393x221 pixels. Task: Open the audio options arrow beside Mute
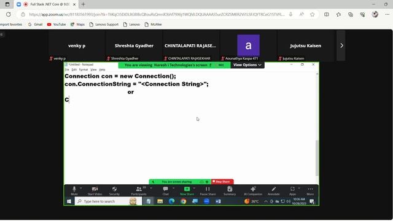[x=80, y=188]
